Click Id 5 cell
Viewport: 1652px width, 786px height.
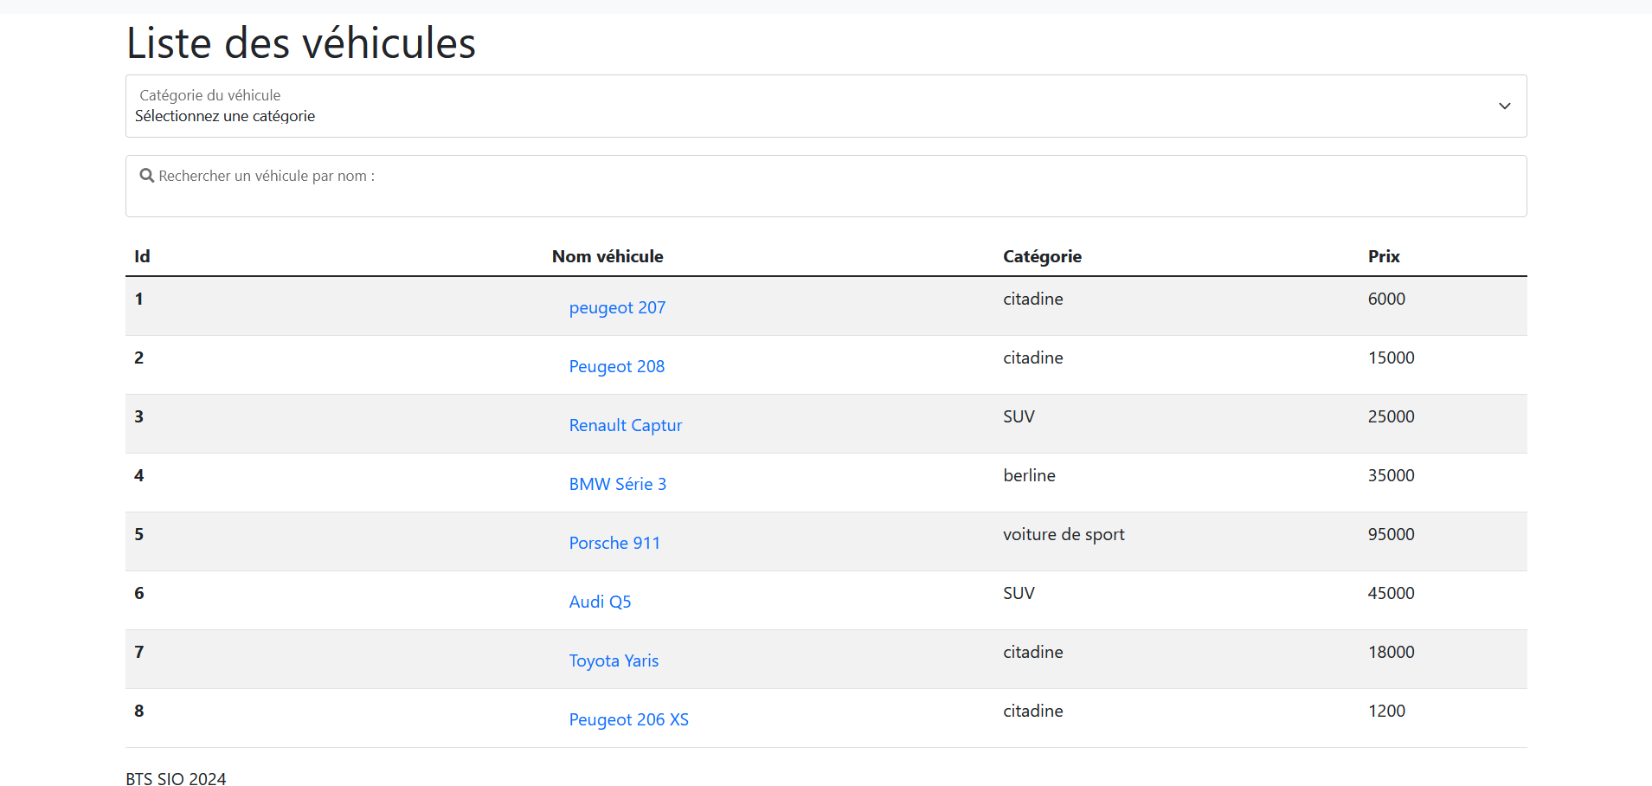tap(138, 534)
